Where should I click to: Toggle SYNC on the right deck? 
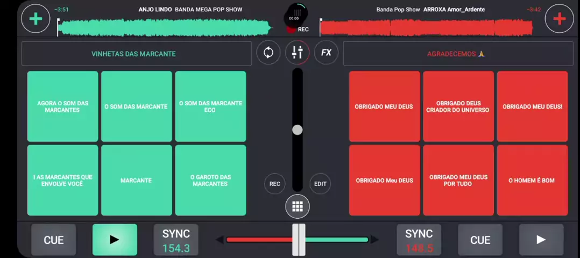(x=419, y=240)
